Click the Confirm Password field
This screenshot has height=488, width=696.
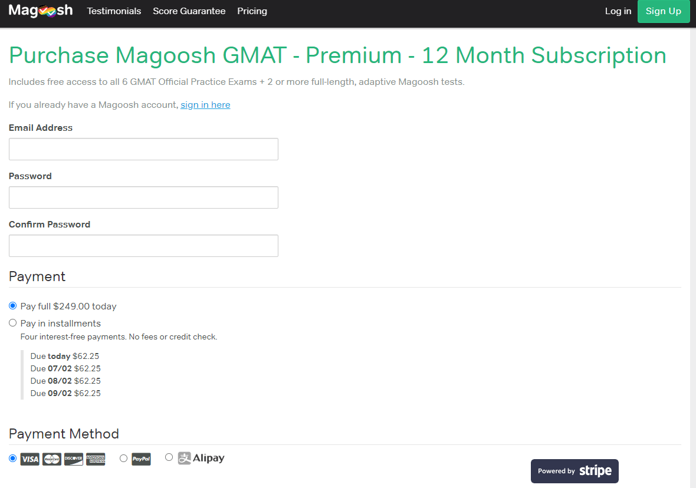click(143, 245)
